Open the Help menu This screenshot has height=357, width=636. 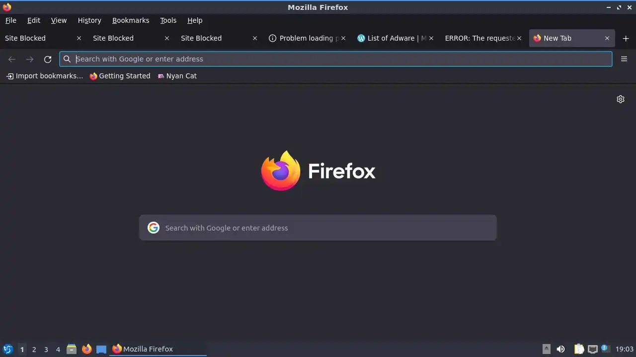pyautogui.click(x=195, y=20)
